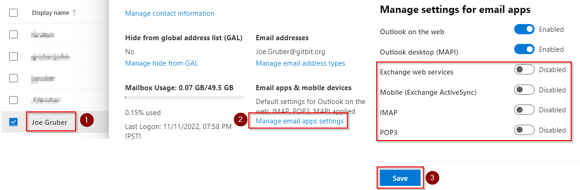Check the first blurred user's checkbox
Screen dimensions: 580x190
pyautogui.click(x=13, y=35)
